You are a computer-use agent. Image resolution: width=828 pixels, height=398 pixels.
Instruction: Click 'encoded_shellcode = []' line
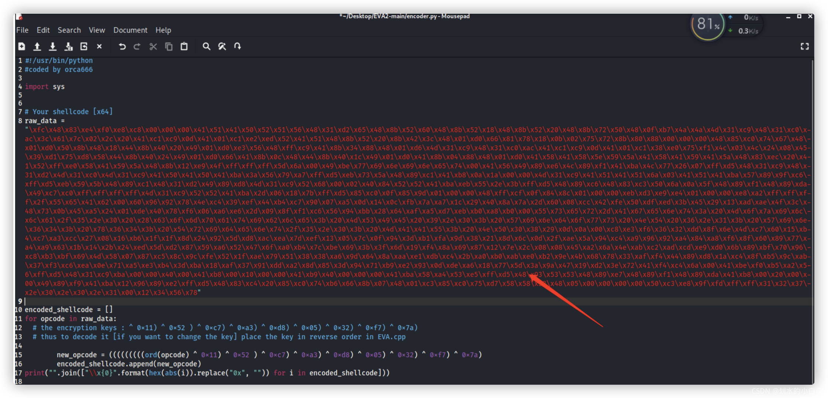69,309
